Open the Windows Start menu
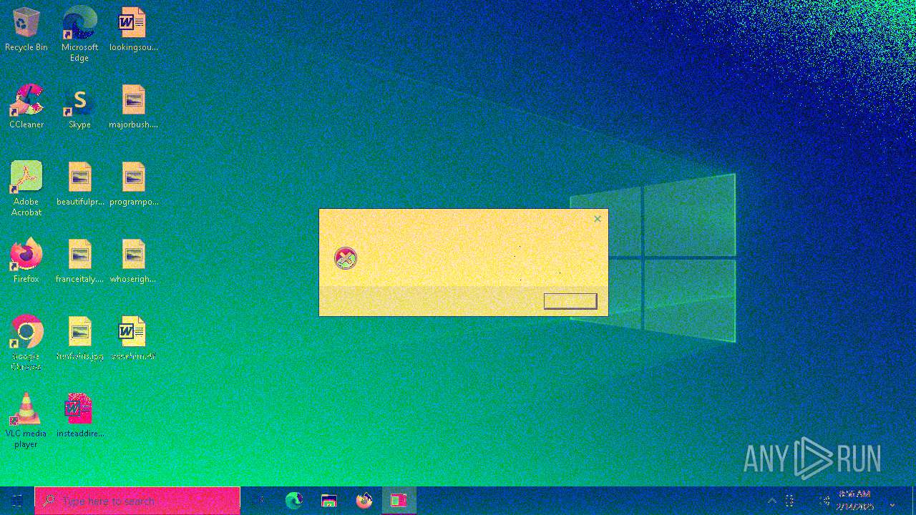 17,501
